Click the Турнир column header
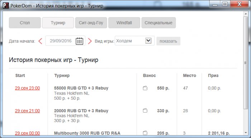 pyautogui.click(x=62, y=75)
